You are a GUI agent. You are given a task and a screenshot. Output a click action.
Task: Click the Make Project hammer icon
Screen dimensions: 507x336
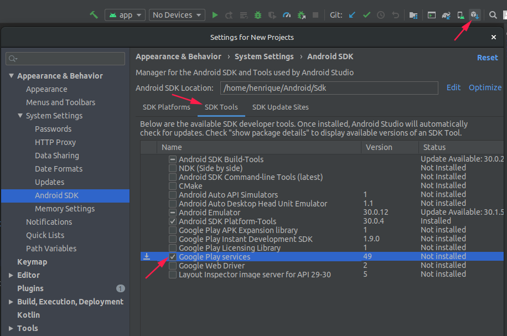tap(94, 15)
